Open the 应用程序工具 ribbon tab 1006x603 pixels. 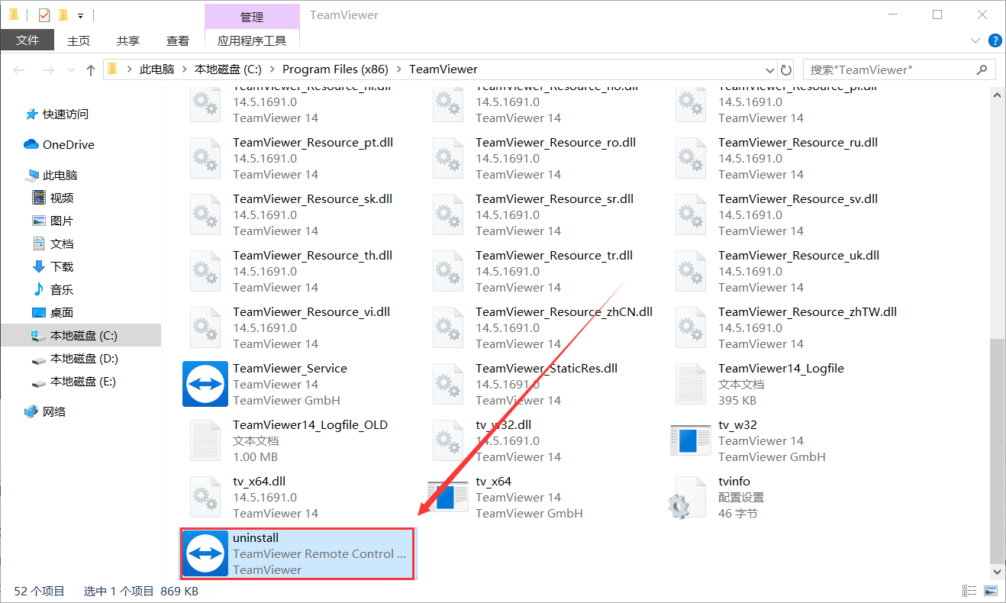[x=252, y=40]
